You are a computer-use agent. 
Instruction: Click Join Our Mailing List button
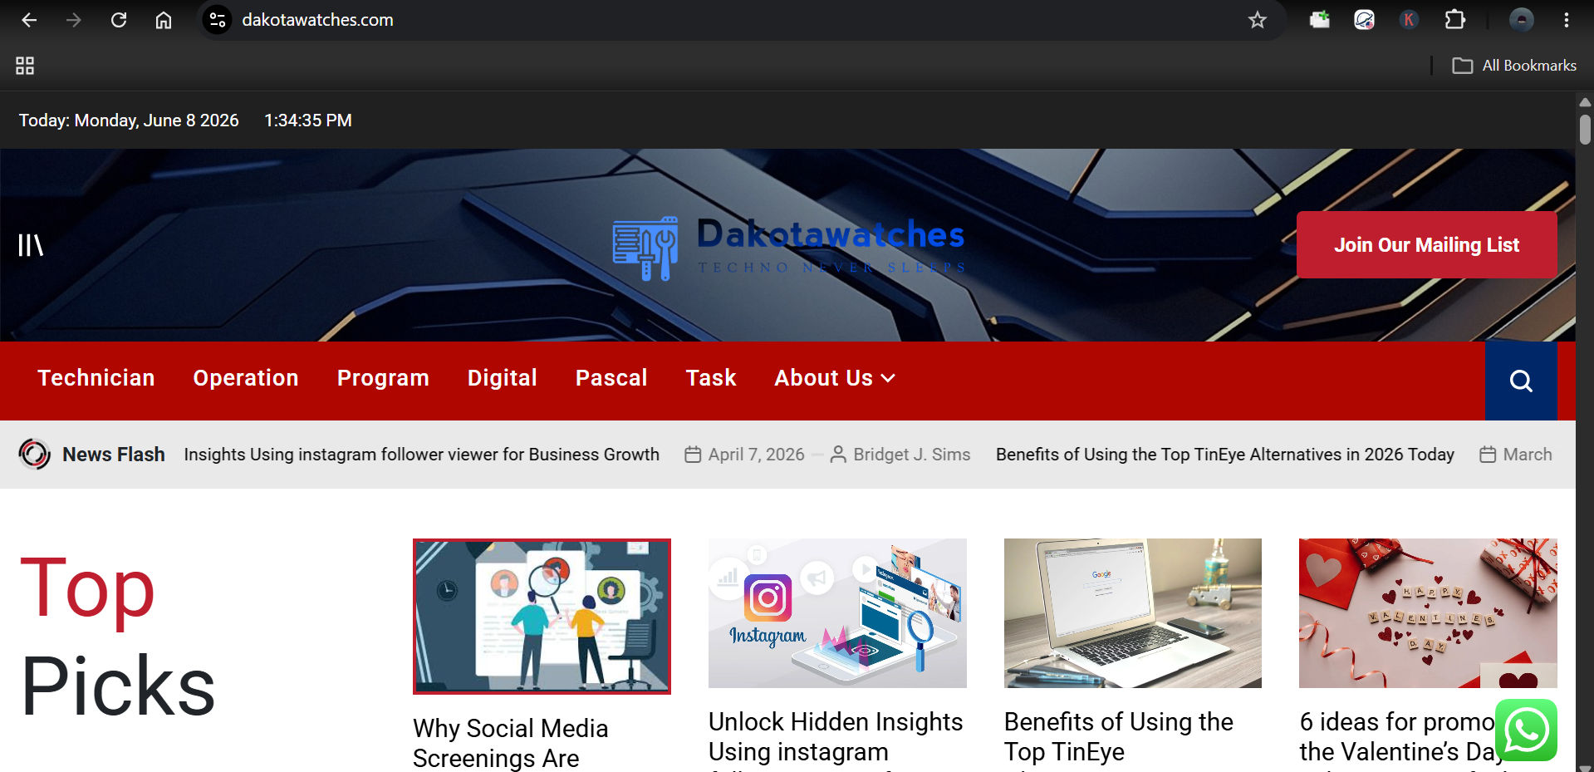[x=1426, y=245]
